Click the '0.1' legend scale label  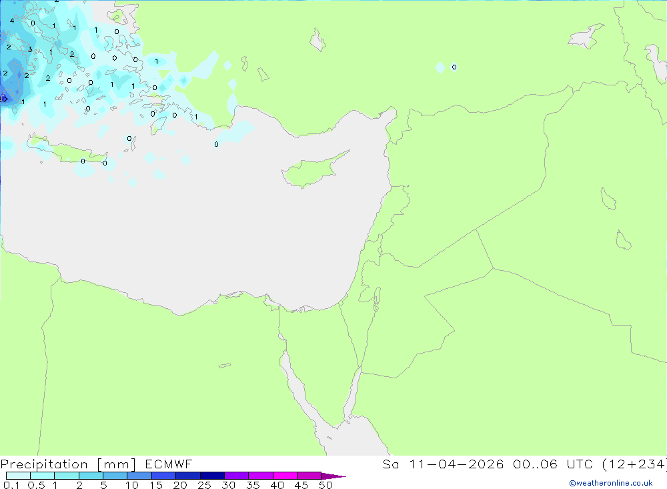point(11,485)
